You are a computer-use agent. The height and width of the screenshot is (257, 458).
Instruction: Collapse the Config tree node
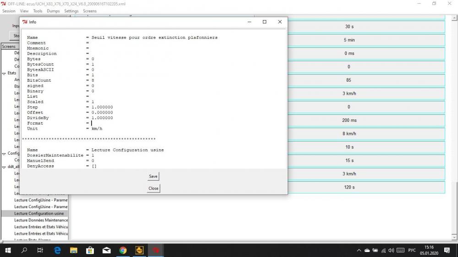4,154
